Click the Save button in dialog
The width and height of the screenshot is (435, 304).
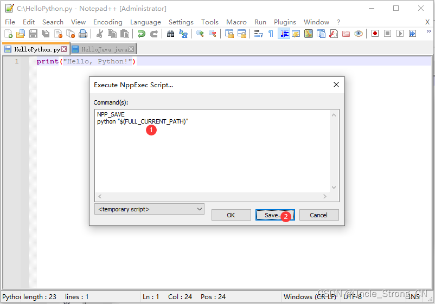click(275, 215)
